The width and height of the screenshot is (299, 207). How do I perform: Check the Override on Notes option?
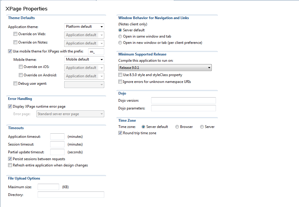[x=16, y=43]
